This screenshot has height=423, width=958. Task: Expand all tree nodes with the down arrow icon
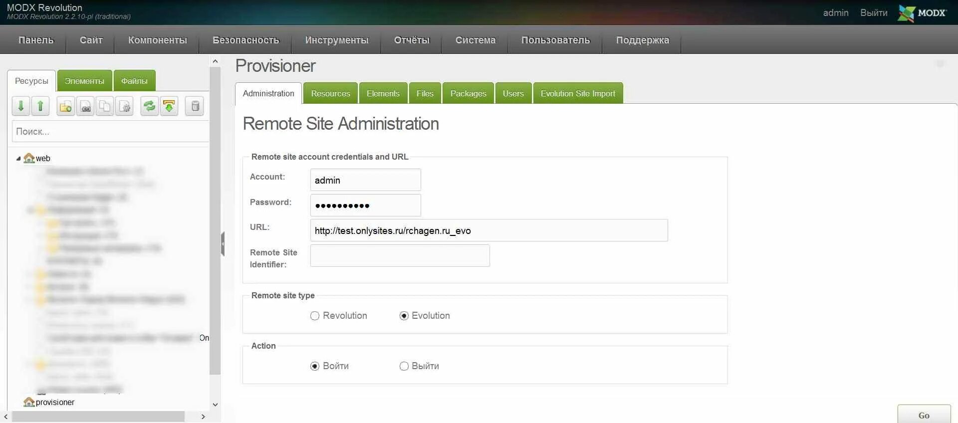pos(21,106)
